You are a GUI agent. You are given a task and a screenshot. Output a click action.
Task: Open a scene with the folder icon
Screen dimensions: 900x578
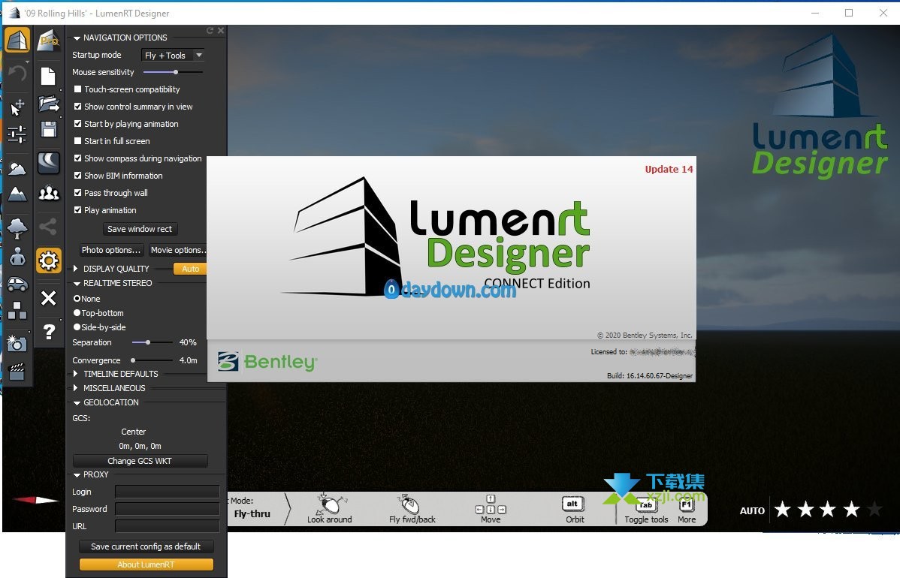pos(49,104)
